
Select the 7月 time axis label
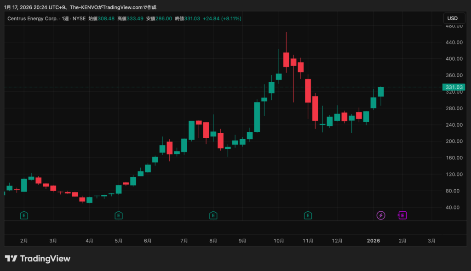pos(184,240)
